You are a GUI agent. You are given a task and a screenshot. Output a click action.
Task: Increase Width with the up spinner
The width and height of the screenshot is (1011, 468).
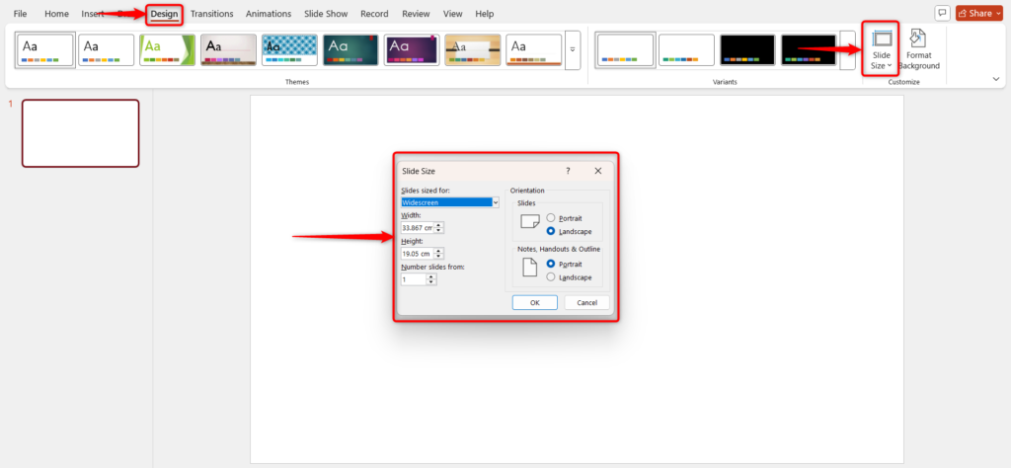coord(439,225)
